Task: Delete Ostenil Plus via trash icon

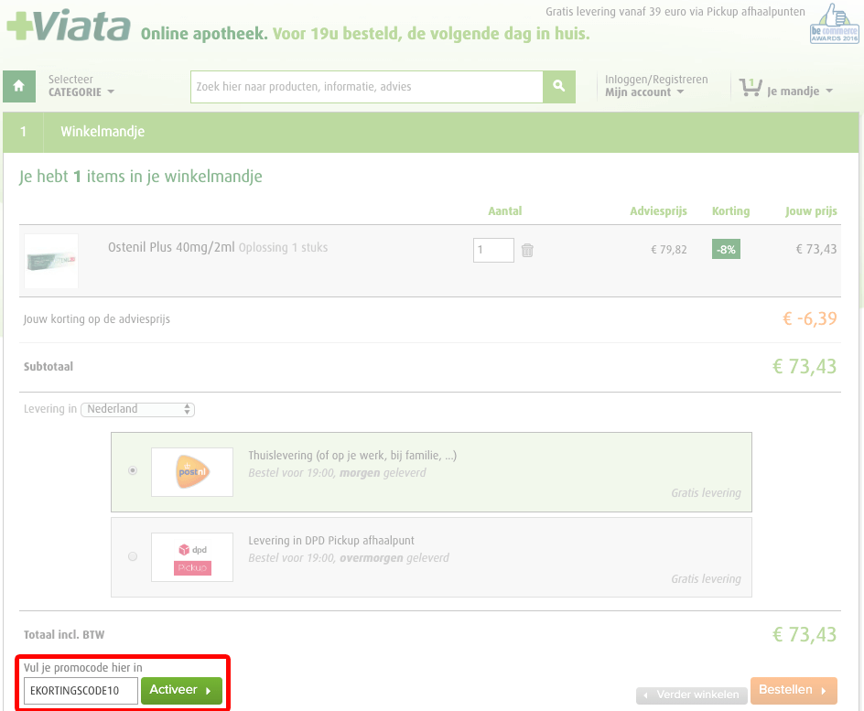Action: click(527, 250)
